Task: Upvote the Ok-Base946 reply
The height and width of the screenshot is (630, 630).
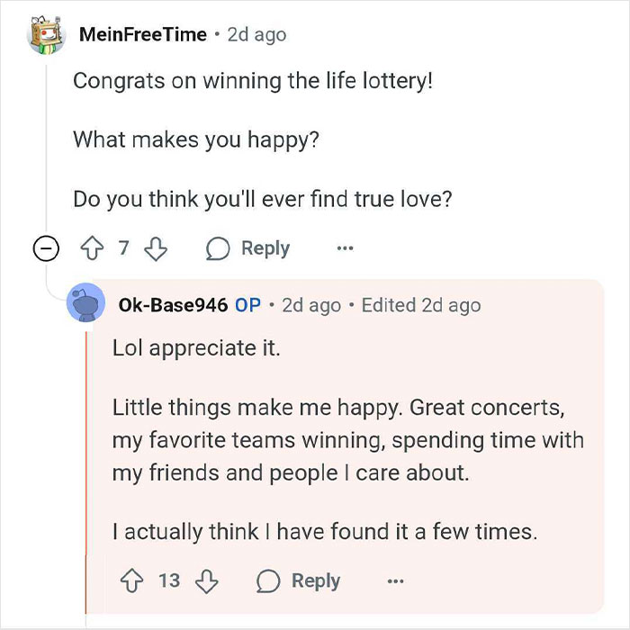Action: pyautogui.click(x=135, y=580)
